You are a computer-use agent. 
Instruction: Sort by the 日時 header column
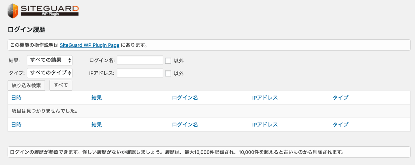[16, 98]
